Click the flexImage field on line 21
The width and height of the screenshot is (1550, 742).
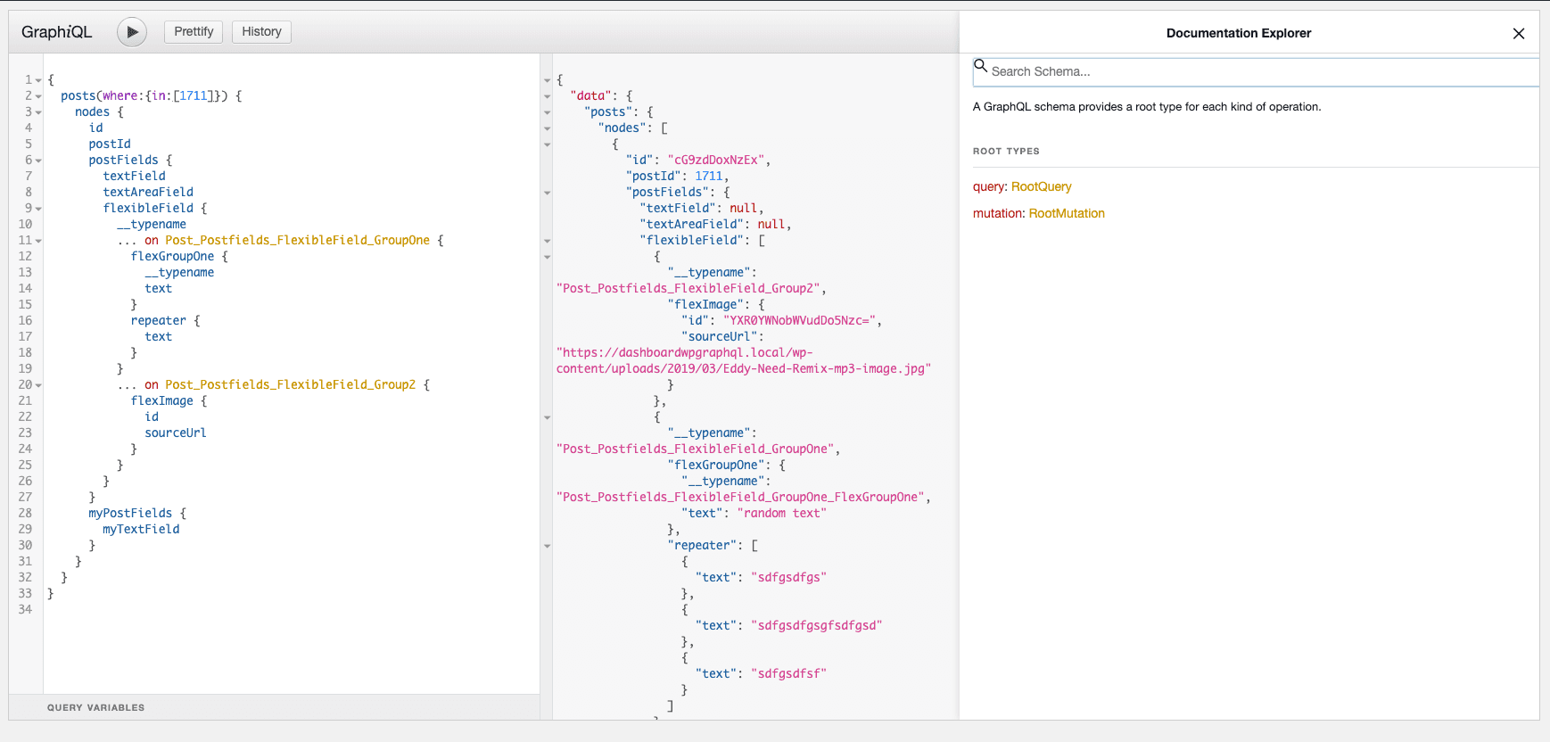point(162,400)
